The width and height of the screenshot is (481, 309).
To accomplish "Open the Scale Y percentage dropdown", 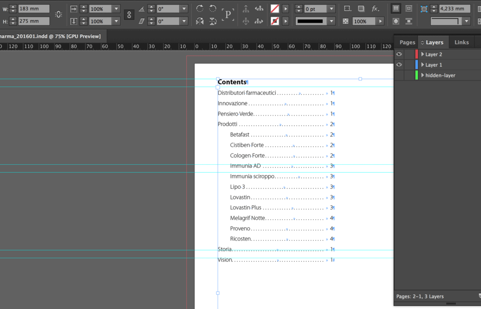I will [x=116, y=21].
